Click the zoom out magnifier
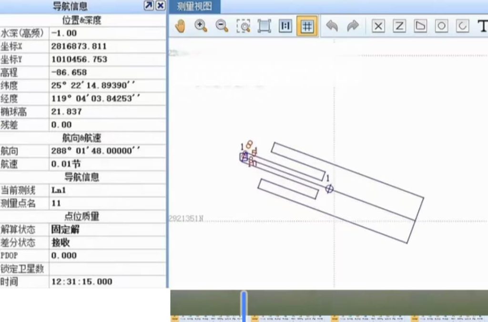 tap(222, 26)
